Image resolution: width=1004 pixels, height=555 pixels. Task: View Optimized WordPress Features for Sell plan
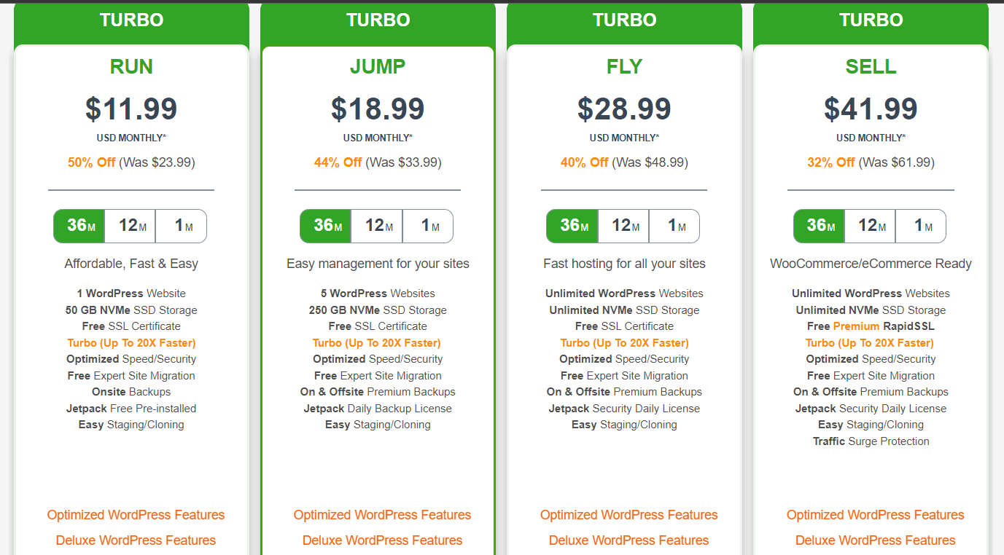coord(875,515)
